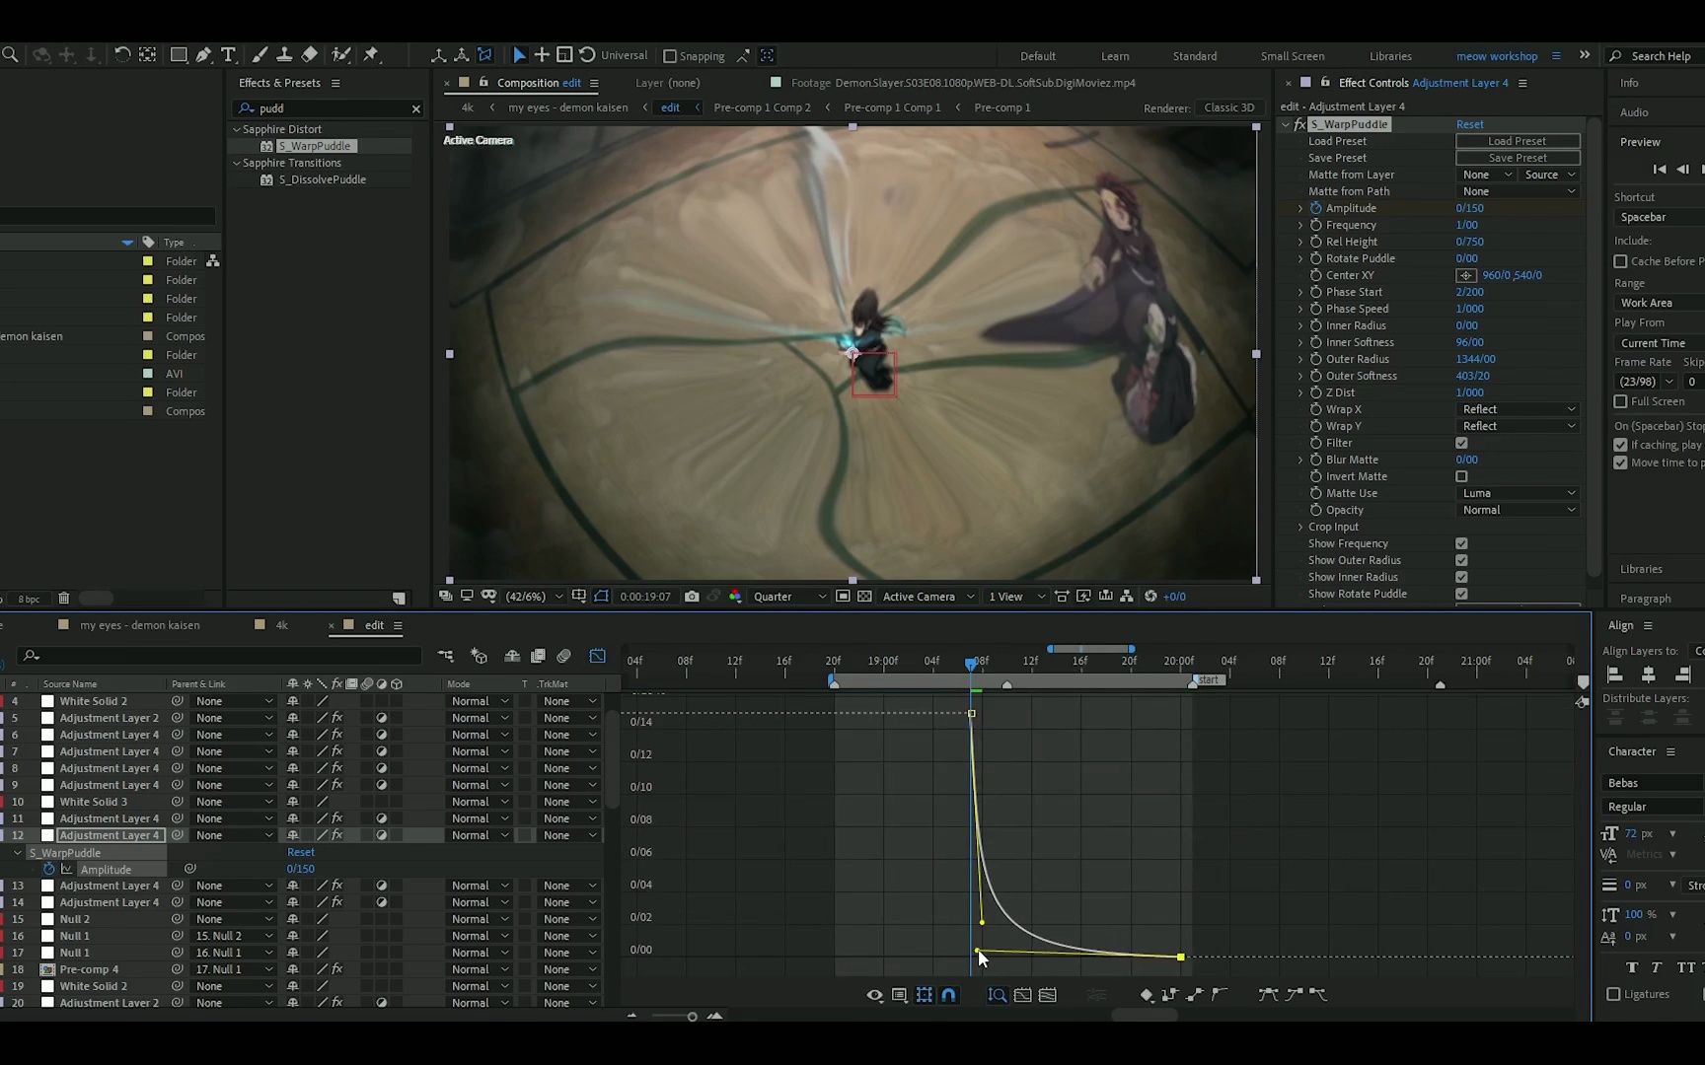
Task: Click Reset link in Effect Controls
Action: 1469,124
